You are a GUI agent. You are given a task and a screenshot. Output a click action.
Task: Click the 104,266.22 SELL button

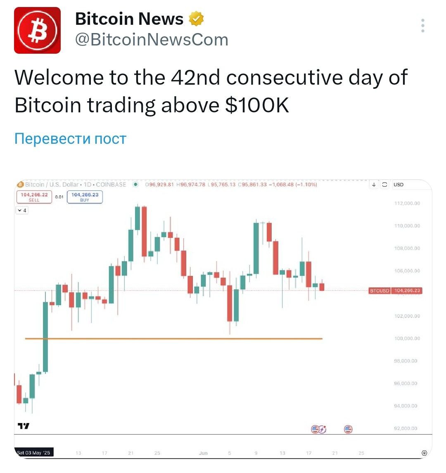pos(34,197)
